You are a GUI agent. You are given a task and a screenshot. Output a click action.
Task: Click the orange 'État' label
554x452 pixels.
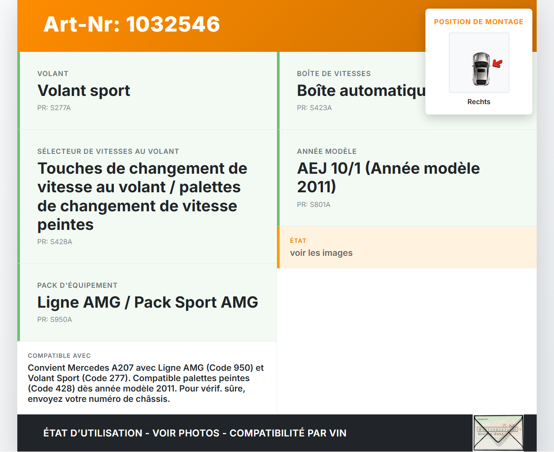(x=298, y=241)
